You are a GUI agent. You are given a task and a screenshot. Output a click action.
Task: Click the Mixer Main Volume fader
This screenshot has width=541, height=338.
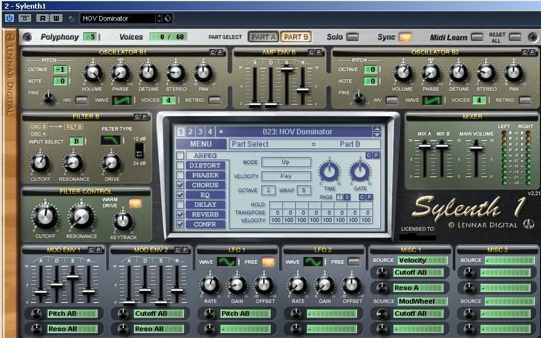[476, 148]
